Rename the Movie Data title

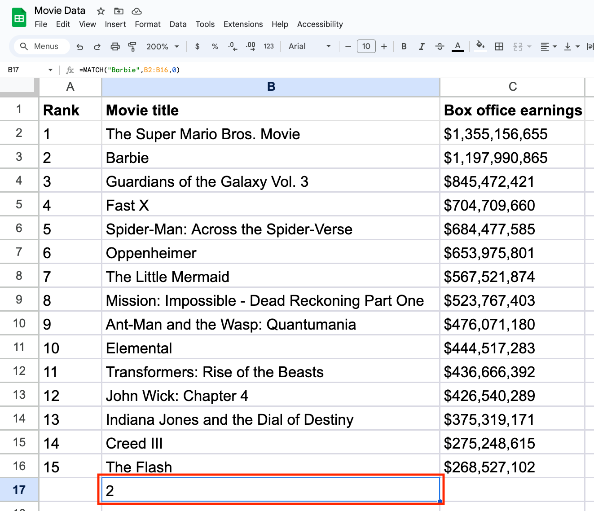[x=60, y=10]
